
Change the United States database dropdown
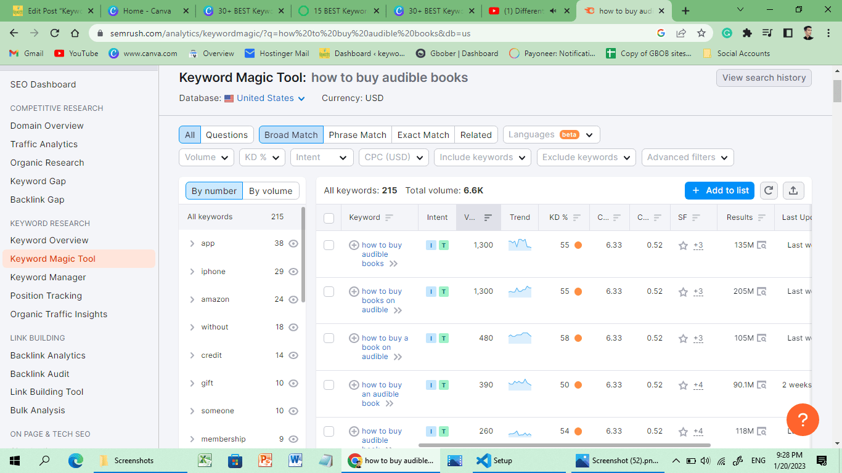[x=265, y=98]
